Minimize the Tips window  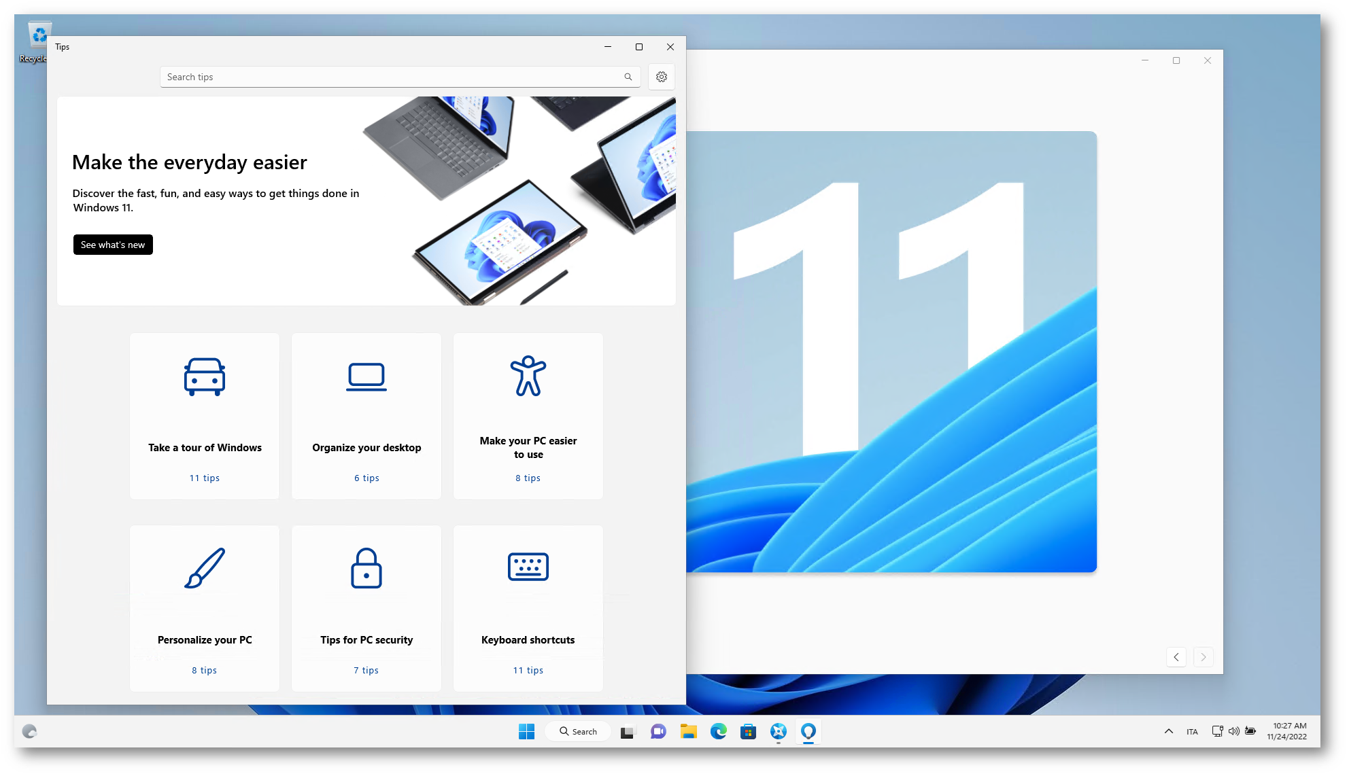point(608,47)
